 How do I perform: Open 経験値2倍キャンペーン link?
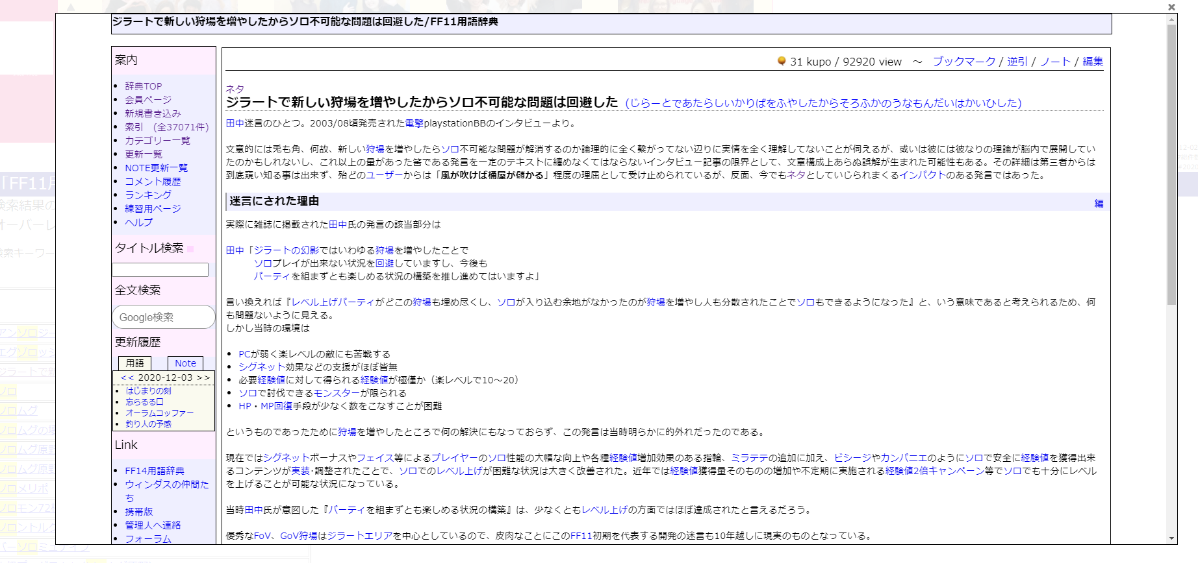pyautogui.click(x=935, y=471)
